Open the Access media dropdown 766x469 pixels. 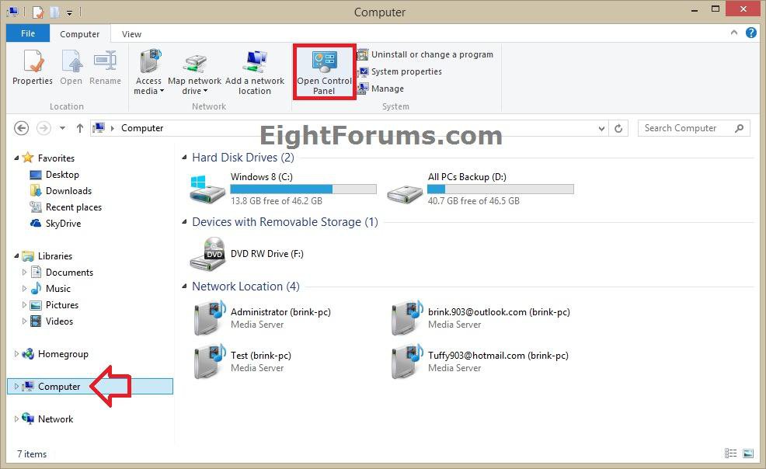[x=148, y=72]
